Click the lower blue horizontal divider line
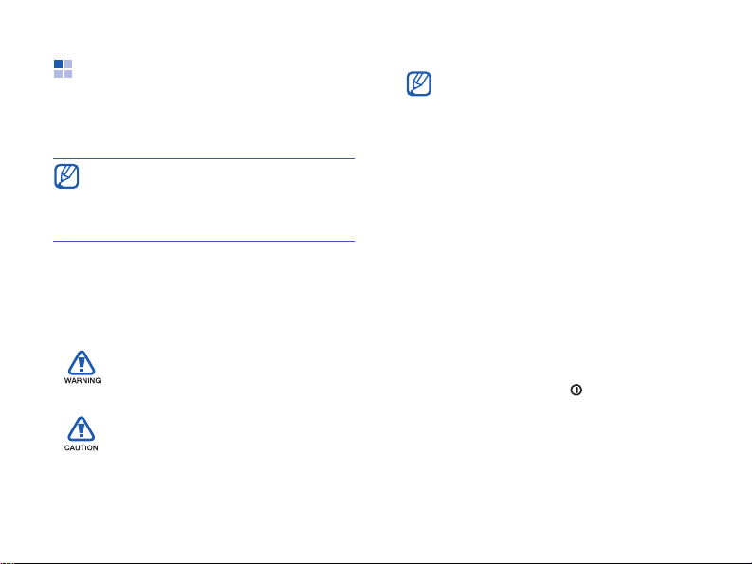The image size is (752, 564). 204,241
